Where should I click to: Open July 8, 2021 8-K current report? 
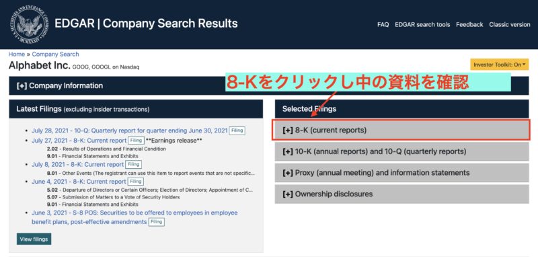pos(78,164)
